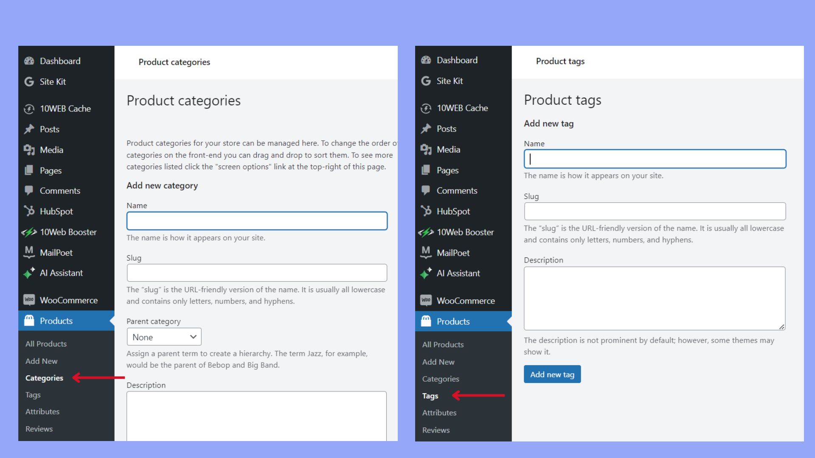
Task: Open All Products from the submenu
Action: (45, 343)
